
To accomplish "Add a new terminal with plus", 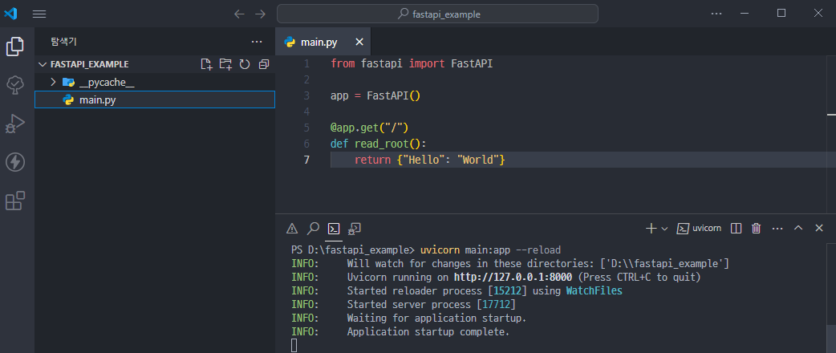I will tap(651, 229).
